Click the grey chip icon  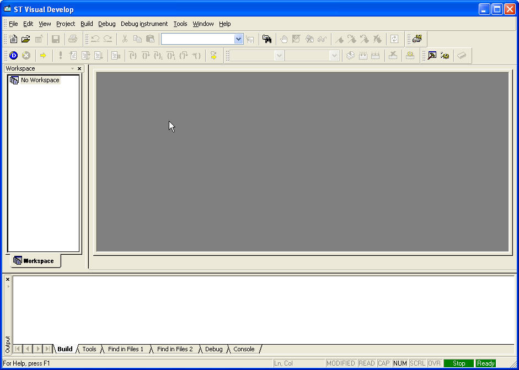pos(462,56)
